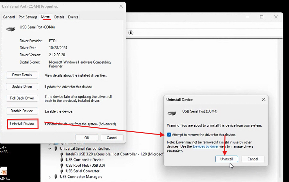Click the USB Root Hub device icon
The height and width of the screenshot is (182, 289).
click(x=62, y=165)
